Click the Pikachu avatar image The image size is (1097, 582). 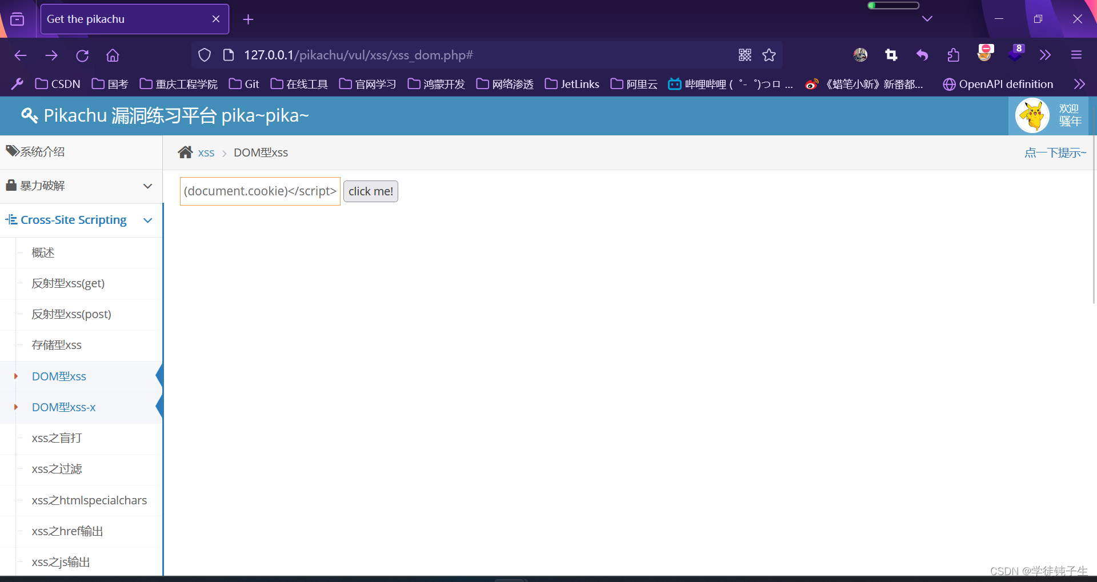click(1032, 115)
